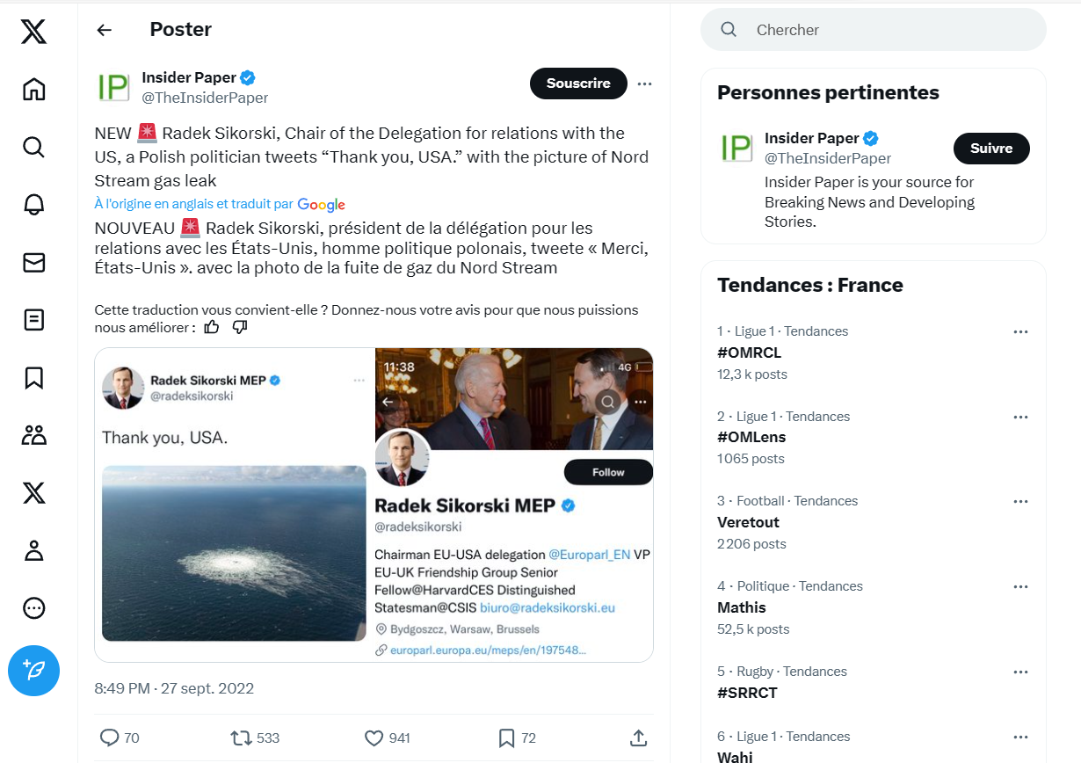Click the Souscrire button
The image size is (1081, 763).
tap(578, 84)
